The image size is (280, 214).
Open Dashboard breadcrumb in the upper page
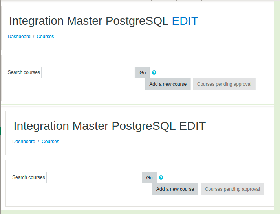pyautogui.click(x=19, y=37)
